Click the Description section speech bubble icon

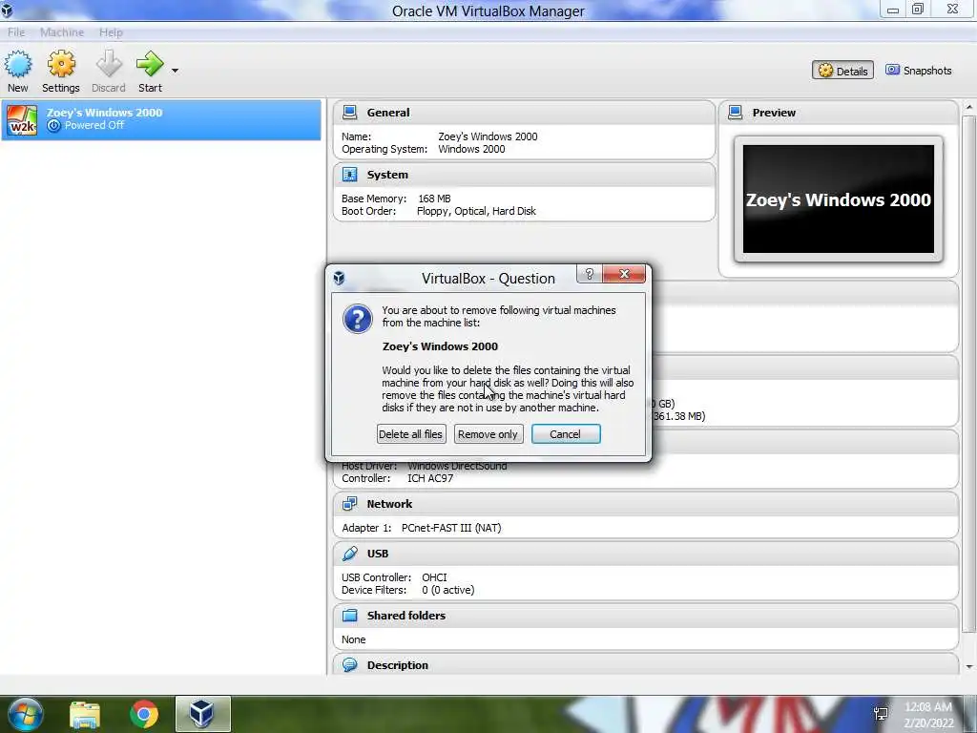click(349, 665)
